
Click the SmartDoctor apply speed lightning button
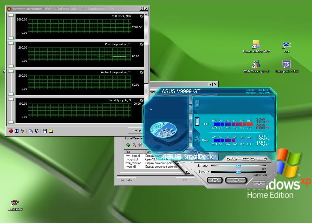coord(236,180)
